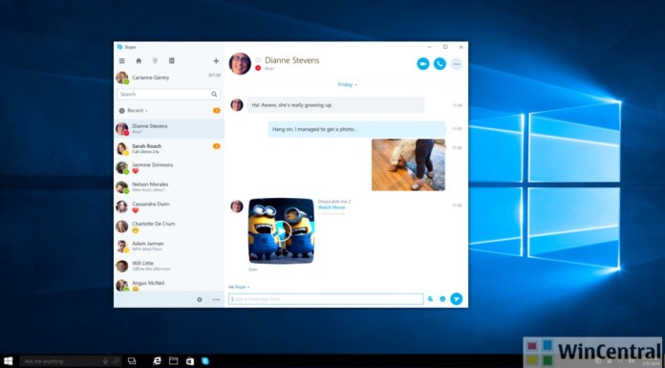Open Sarah Roach conversation
This screenshot has height=368, width=665.
[x=169, y=148]
